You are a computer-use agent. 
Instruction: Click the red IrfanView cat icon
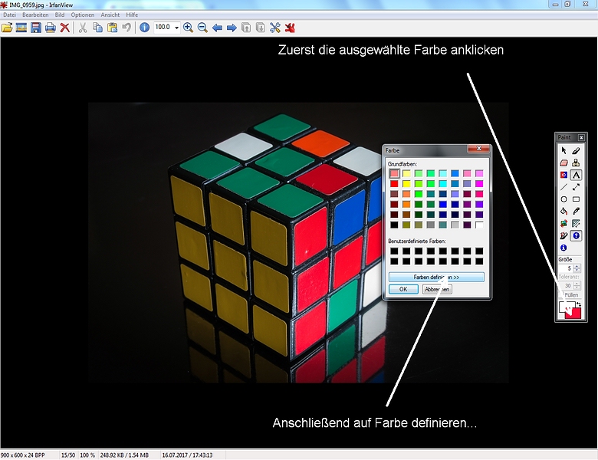tap(290, 28)
